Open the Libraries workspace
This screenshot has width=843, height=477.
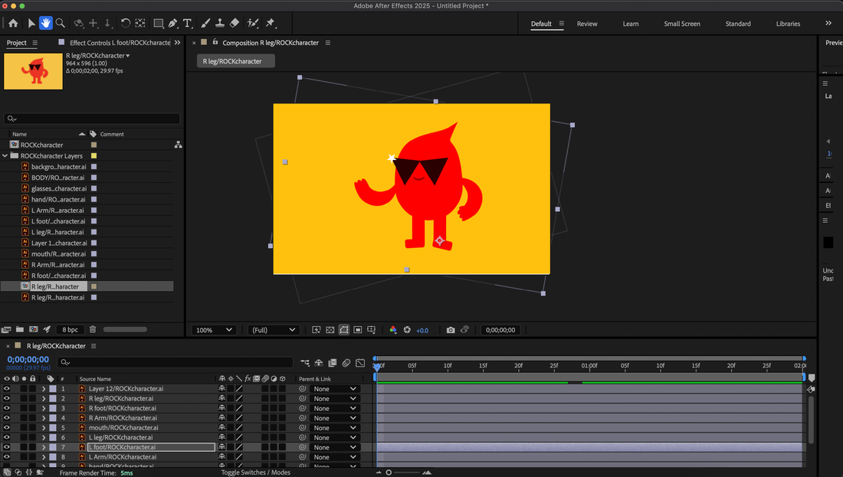point(788,24)
